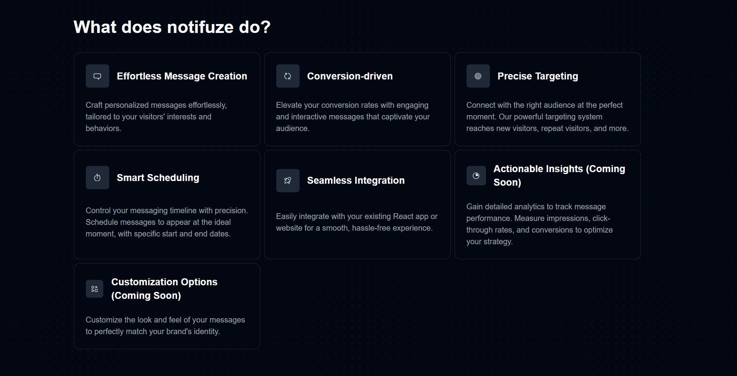Viewport: 737px width, 376px height.
Task: Click the Precise Targeting bullseye icon
Action: [x=478, y=76]
